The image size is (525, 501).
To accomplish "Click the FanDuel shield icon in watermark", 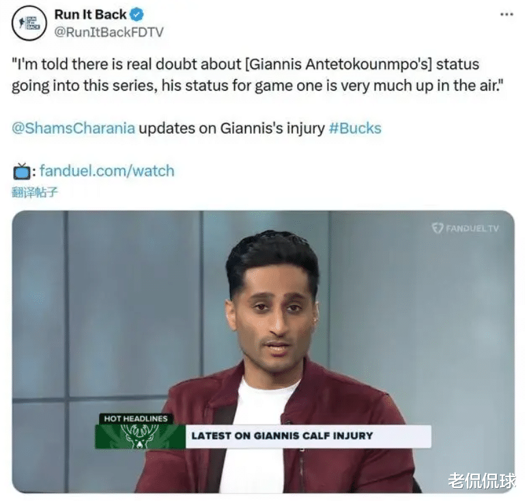I will [x=438, y=228].
